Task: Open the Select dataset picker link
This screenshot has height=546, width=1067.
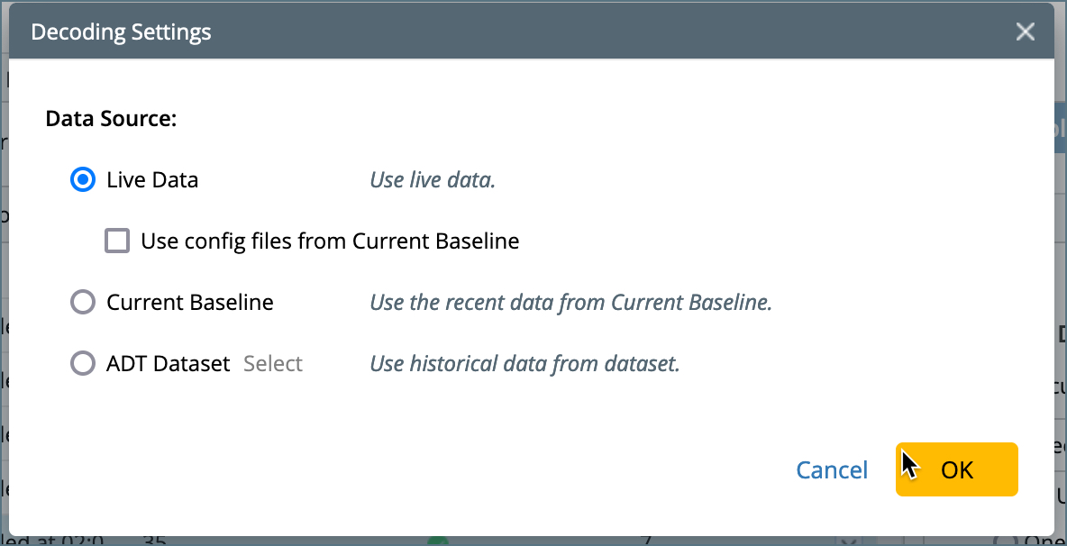Action: point(273,364)
